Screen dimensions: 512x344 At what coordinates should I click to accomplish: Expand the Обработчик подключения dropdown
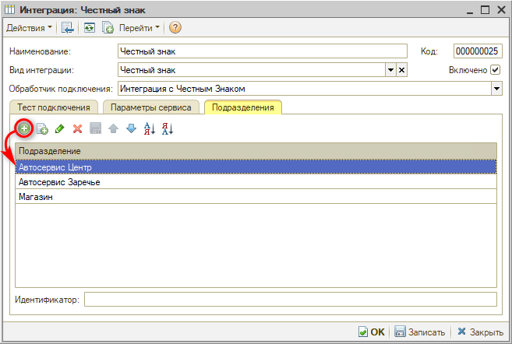(496, 88)
